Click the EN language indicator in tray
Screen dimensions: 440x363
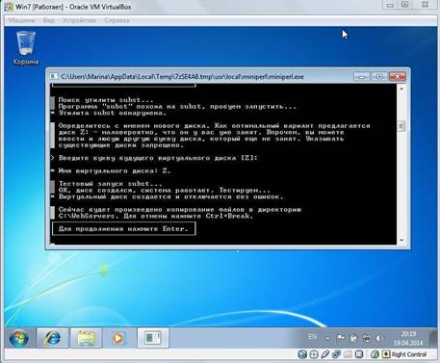pos(312,336)
